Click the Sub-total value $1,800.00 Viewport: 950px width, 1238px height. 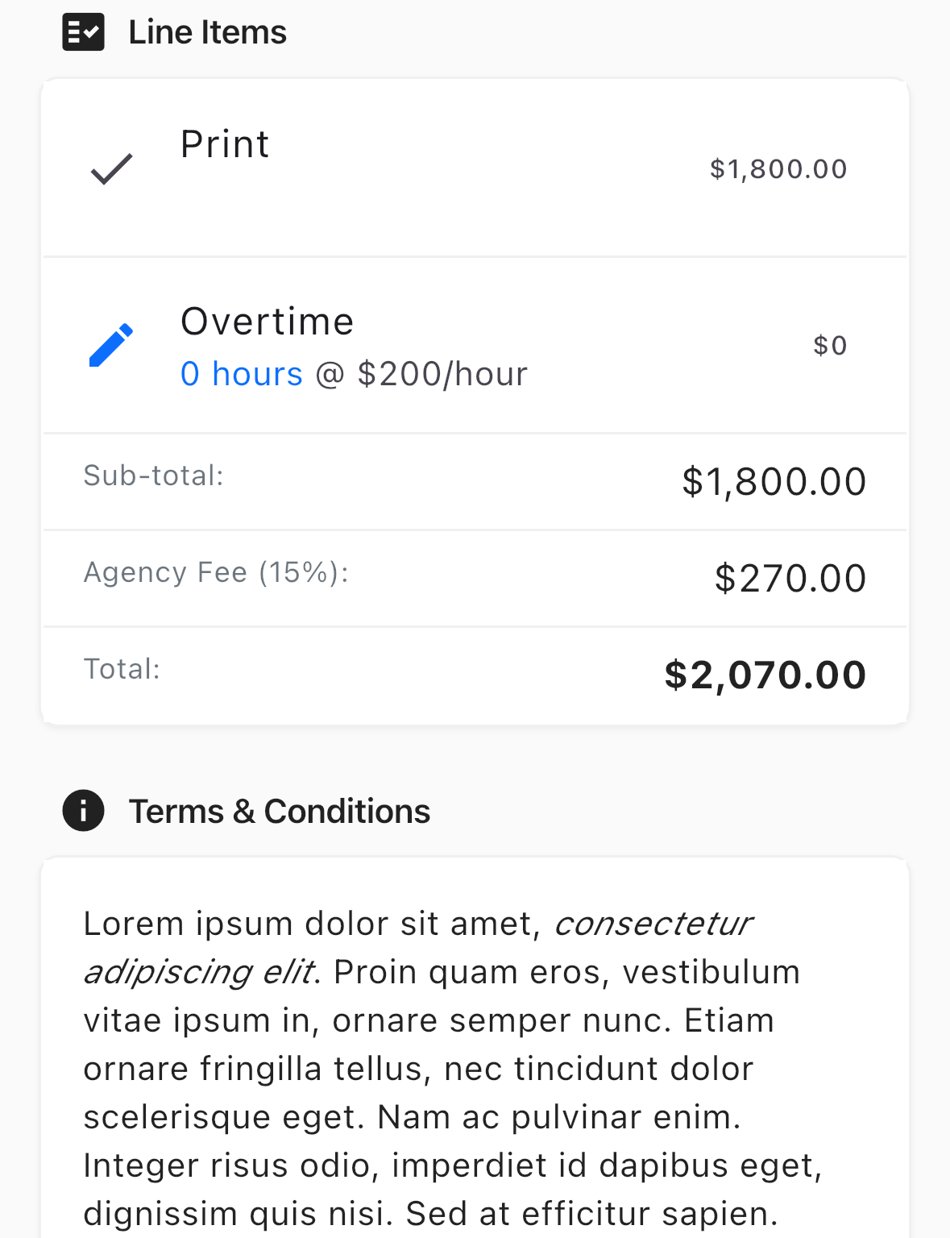[774, 482]
